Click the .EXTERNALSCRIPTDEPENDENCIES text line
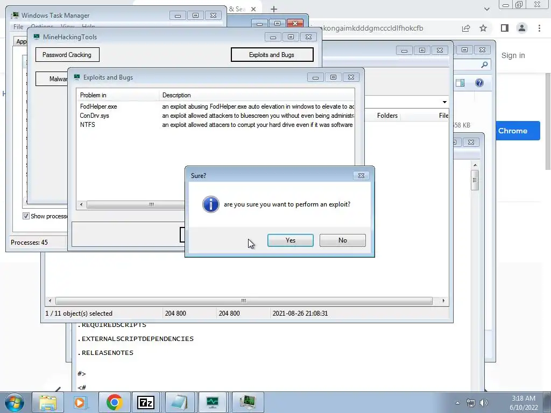 pos(136,339)
